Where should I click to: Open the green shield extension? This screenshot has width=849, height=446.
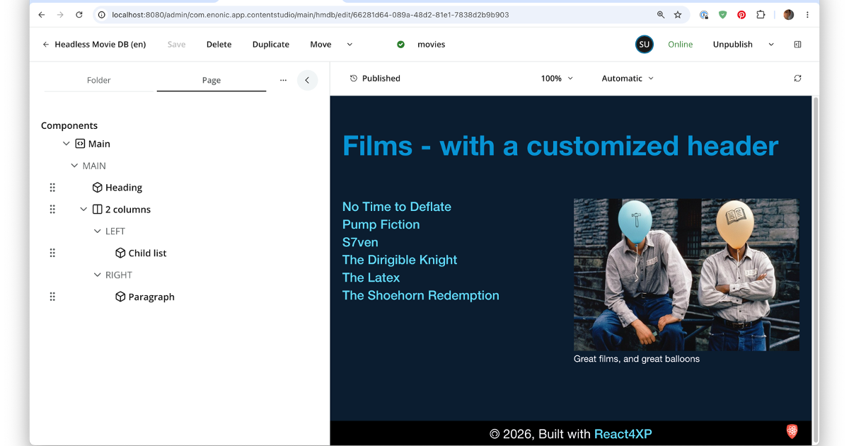722,15
